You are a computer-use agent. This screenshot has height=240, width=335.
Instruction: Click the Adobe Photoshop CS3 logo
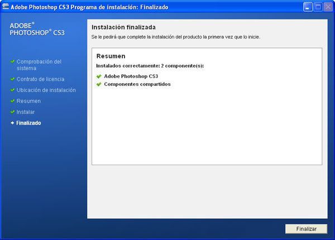37,29
